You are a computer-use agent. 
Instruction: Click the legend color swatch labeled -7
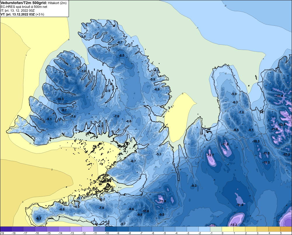coord(146,229)
